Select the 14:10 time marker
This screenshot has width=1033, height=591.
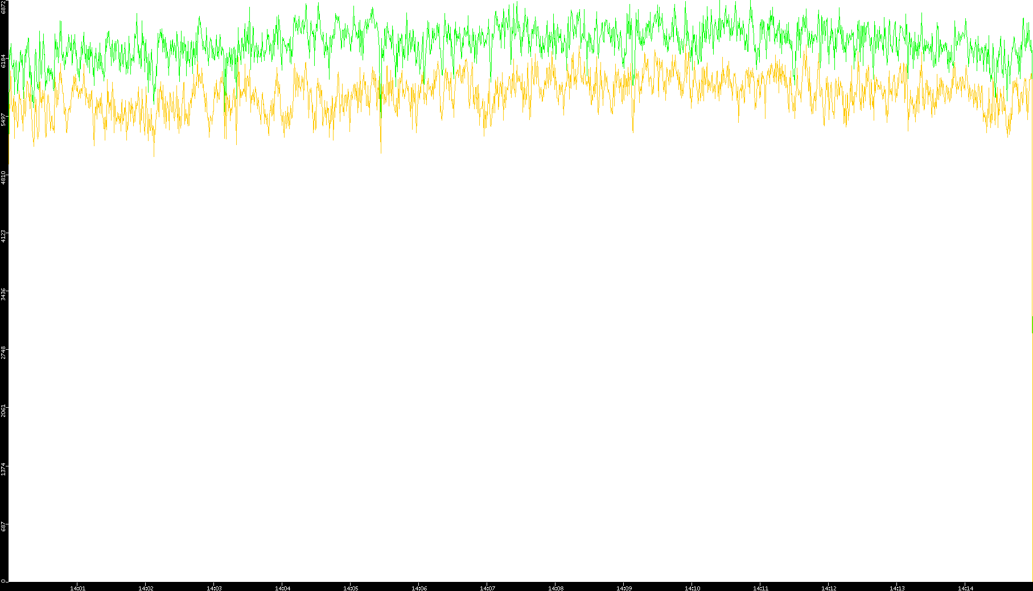[x=692, y=588]
